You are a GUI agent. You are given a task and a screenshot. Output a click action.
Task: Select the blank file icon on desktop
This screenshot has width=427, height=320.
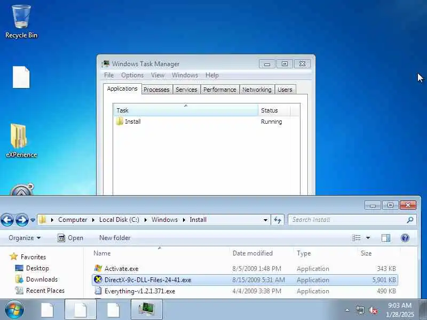pos(21,77)
